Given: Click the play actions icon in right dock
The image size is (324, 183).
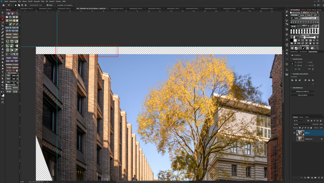Looking at the screenshot, I should (287, 15).
